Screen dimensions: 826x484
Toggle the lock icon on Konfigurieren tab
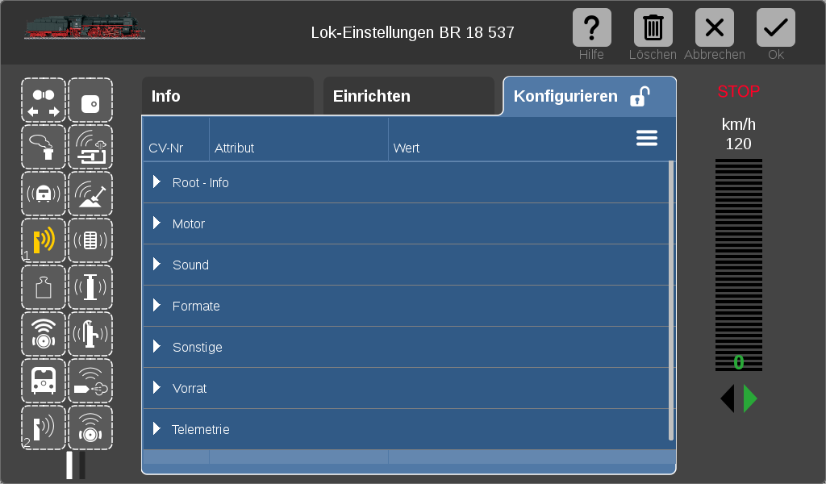(640, 96)
